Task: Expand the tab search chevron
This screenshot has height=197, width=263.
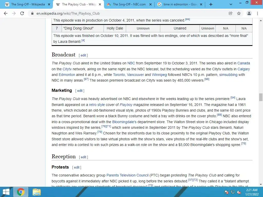Action: pos(231,5)
